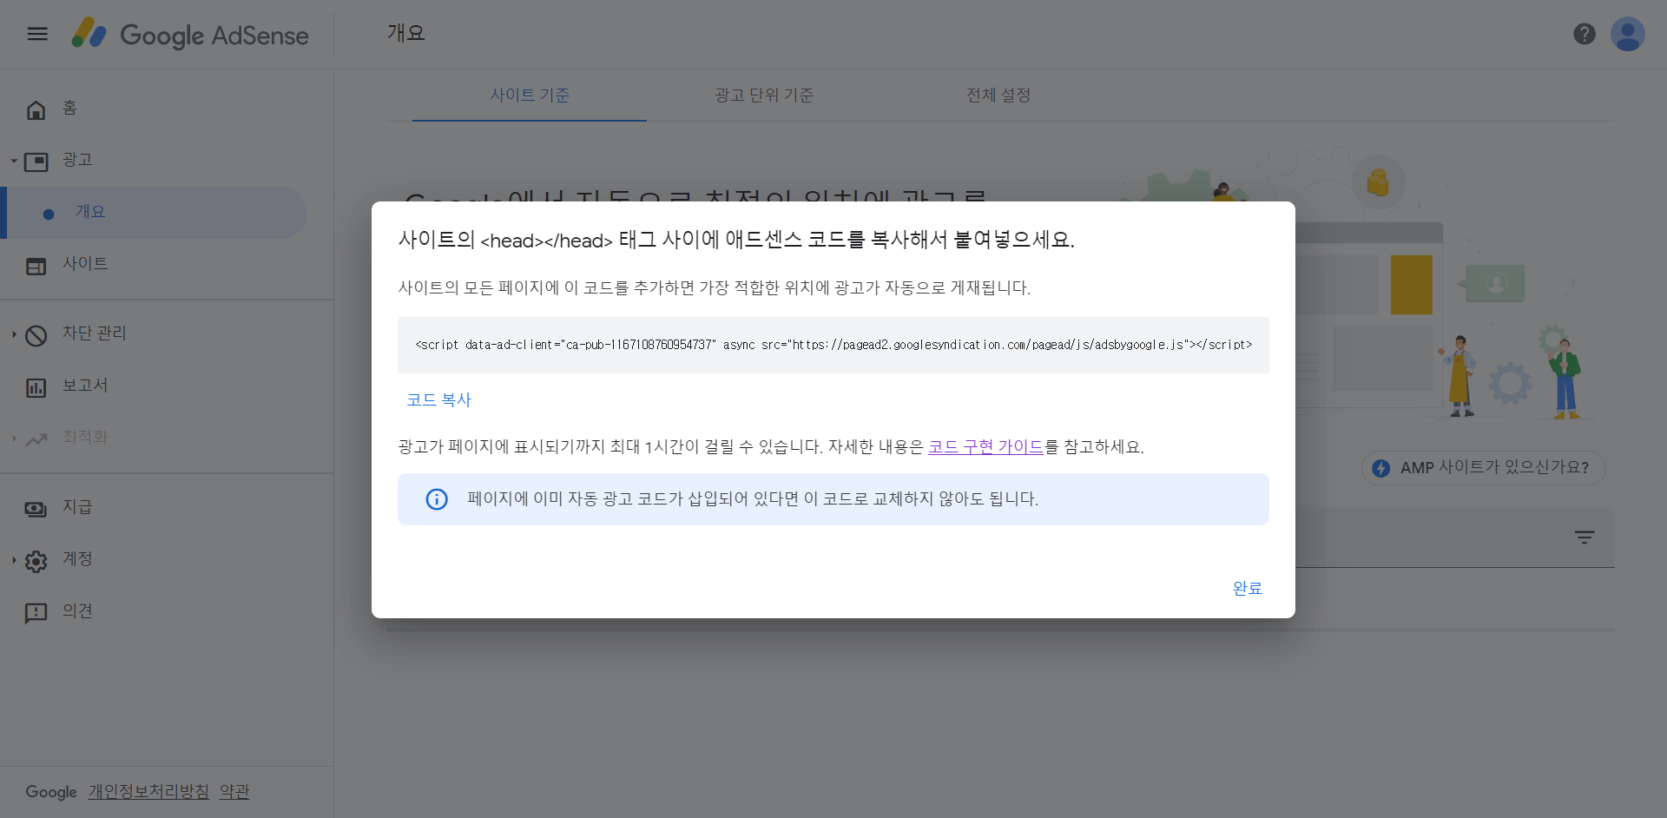Collapse the 광고 section arrow
This screenshot has width=1667, height=818.
coord(14,161)
